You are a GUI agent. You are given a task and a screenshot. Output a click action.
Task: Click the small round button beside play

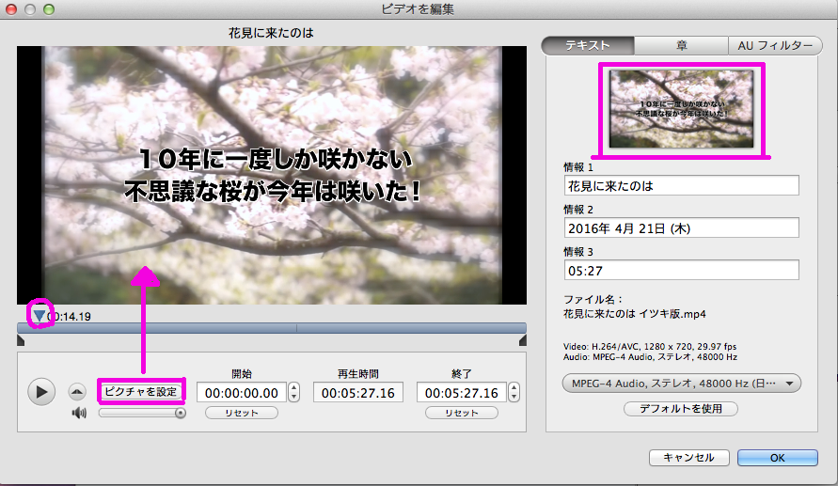click(x=76, y=391)
